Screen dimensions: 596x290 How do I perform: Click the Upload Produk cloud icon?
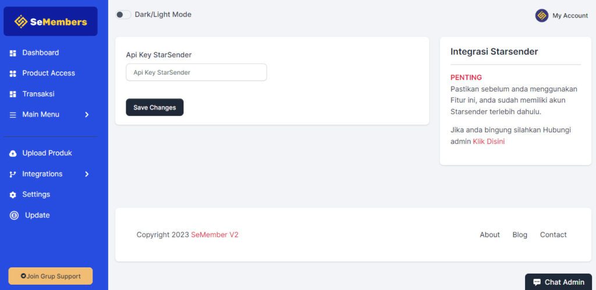(x=13, y=154)
